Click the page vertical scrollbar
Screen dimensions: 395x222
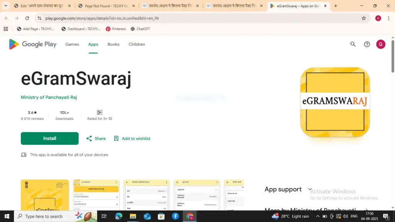(392, 57)
